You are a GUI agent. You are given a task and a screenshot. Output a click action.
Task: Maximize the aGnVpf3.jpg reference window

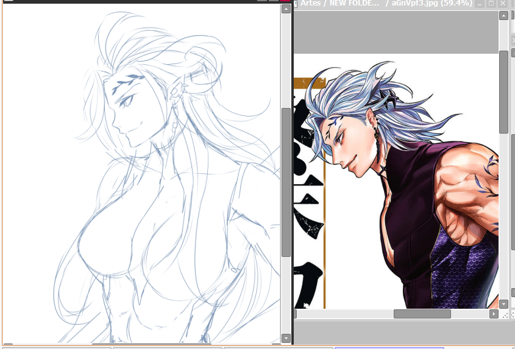point(491,4)
